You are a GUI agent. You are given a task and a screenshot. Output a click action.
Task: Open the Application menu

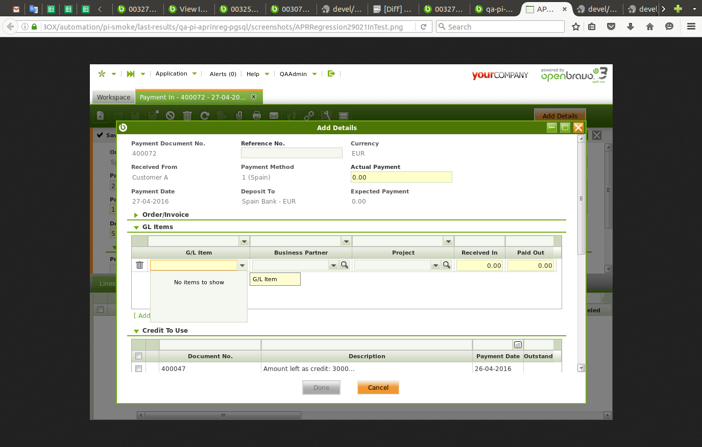pos(172,74)
